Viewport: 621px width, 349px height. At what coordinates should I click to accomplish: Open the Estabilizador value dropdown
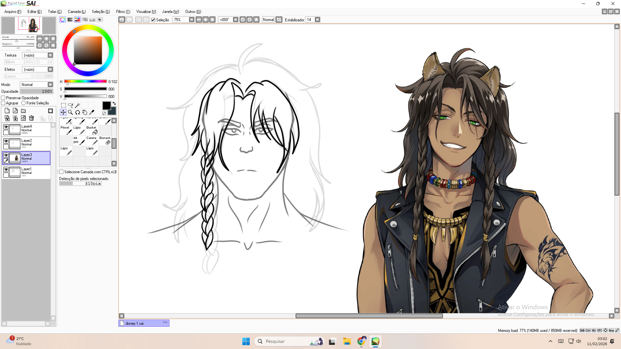pyautogui.click(x=318, y=20)
